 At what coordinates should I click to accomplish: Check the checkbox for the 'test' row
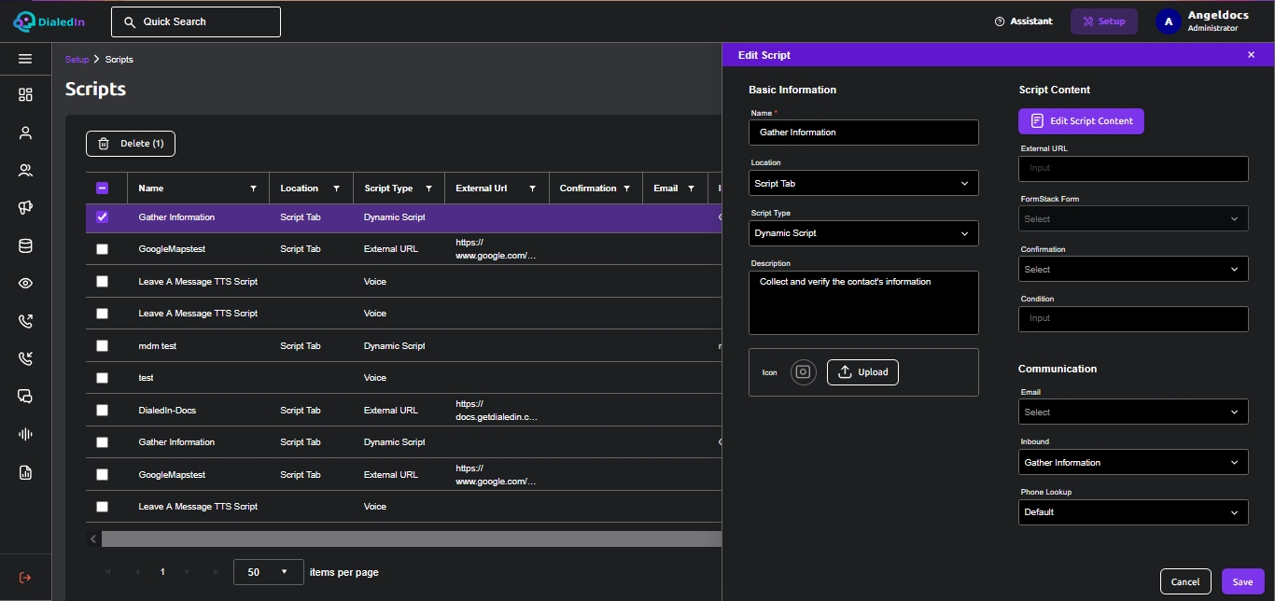pos(103,378)
